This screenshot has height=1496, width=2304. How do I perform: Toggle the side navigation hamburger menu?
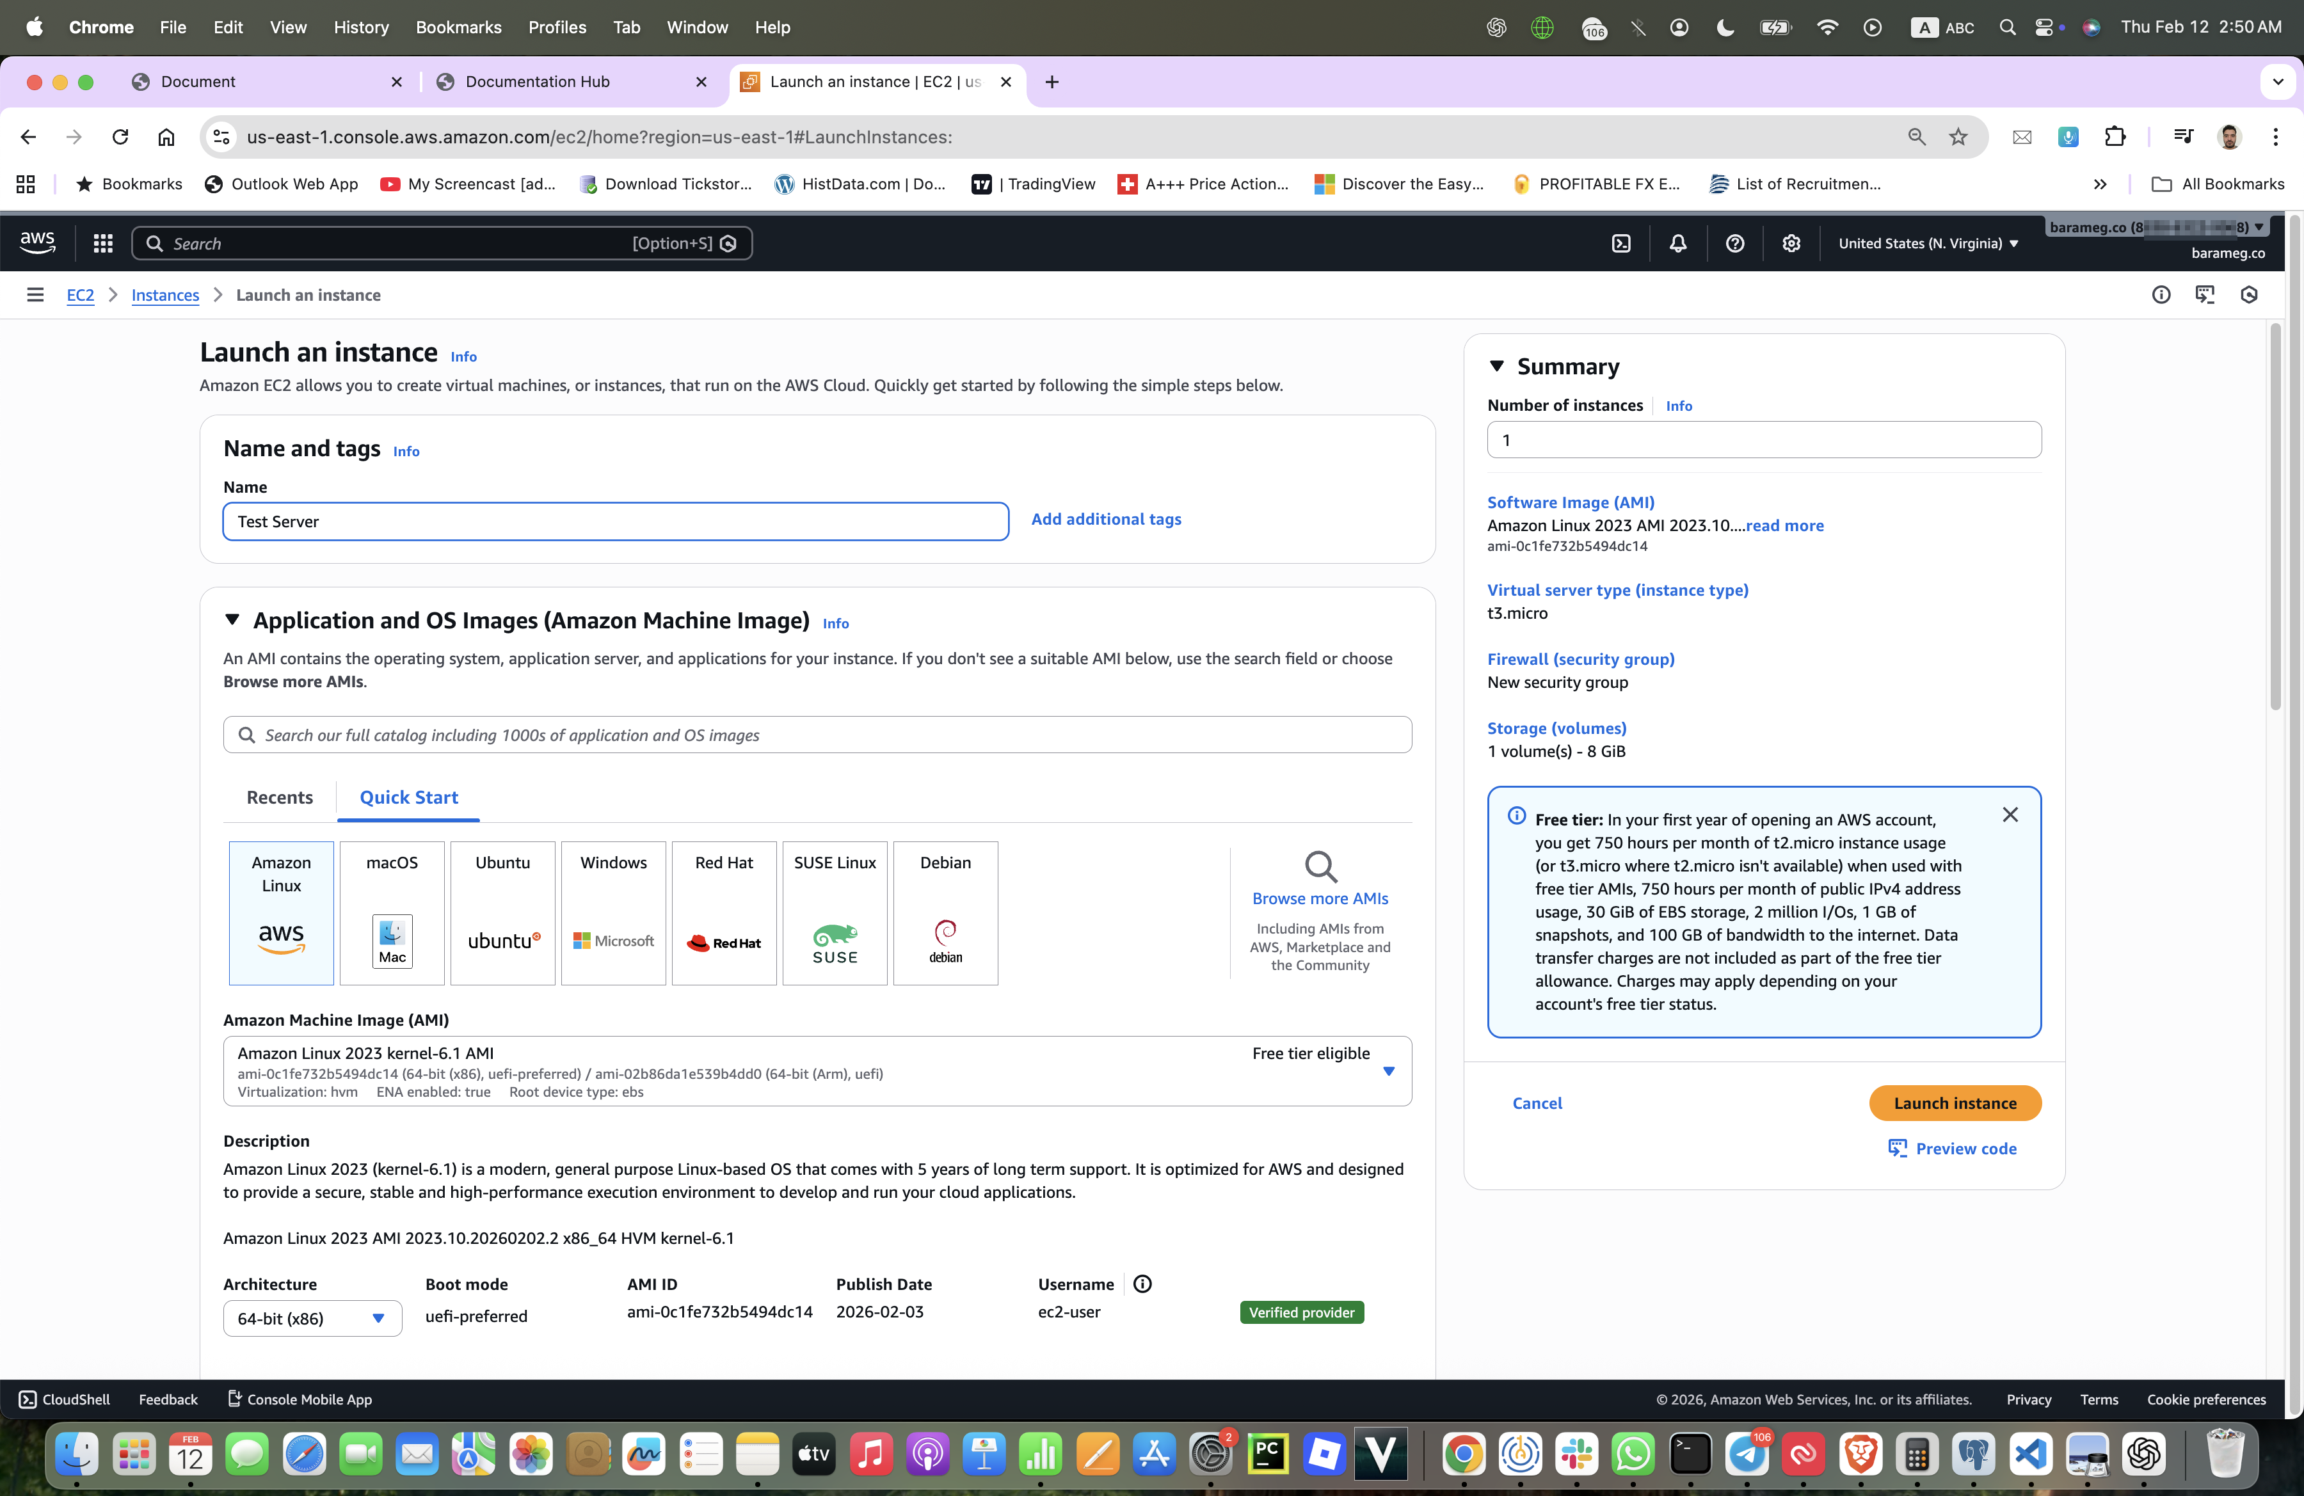35,295
